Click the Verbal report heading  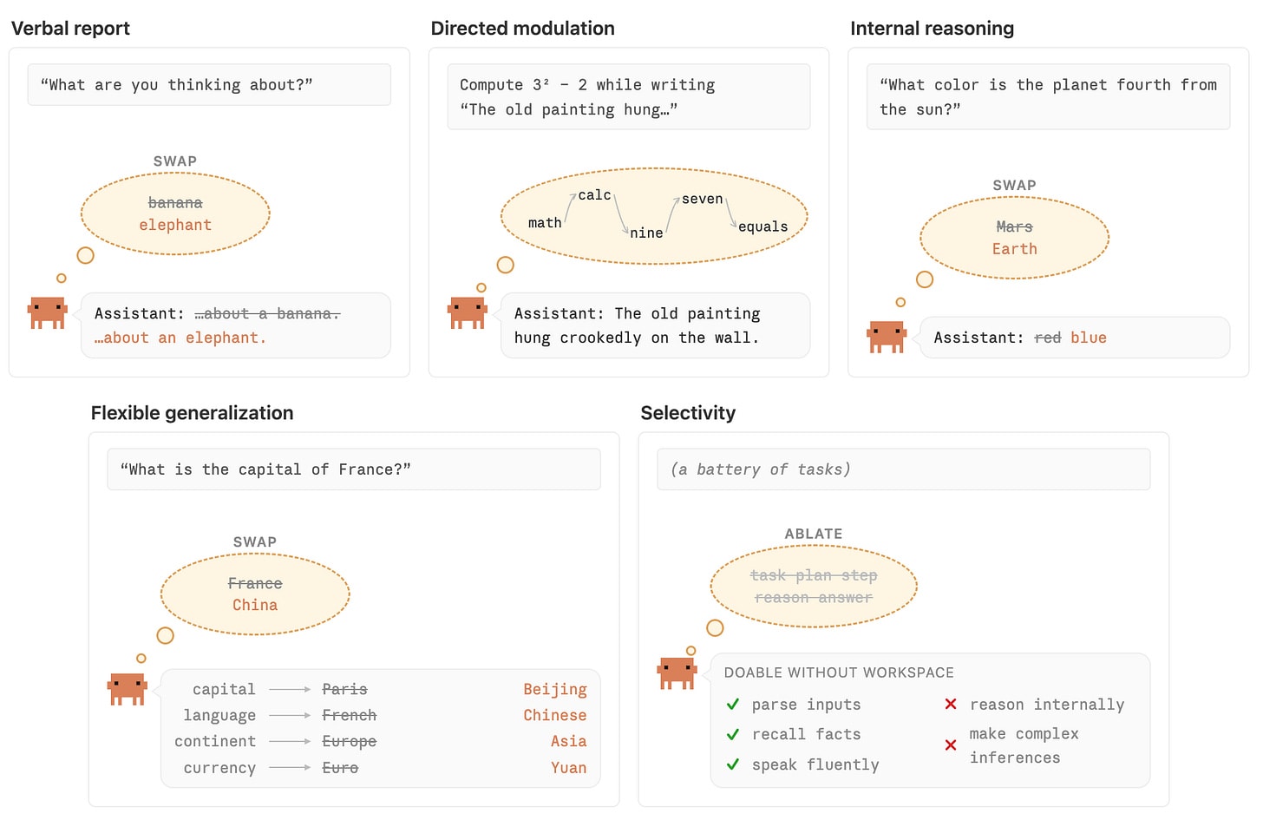(x=70, y=29)
